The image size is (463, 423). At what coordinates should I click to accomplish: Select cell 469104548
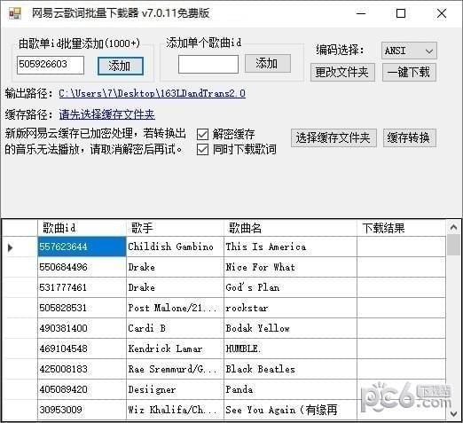point(82,349)
